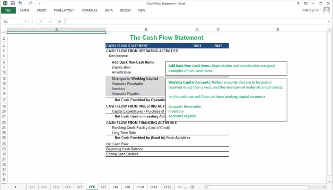Click the user account avatar icon
Screen dimensions: 333x190
[326, 10]
